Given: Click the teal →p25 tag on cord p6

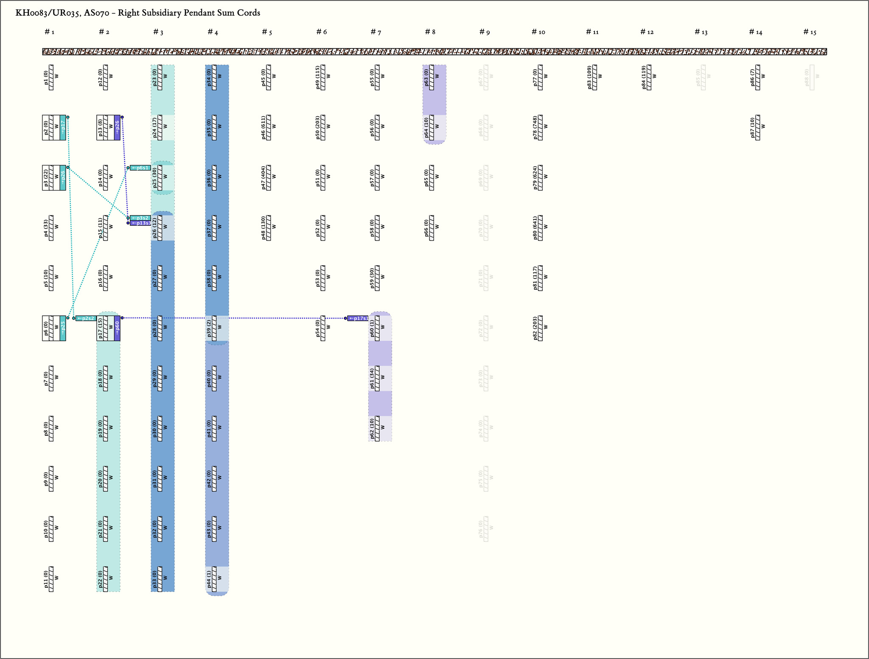Looking at the screenshot, I should pyautogui.click(x=63, y=328).
